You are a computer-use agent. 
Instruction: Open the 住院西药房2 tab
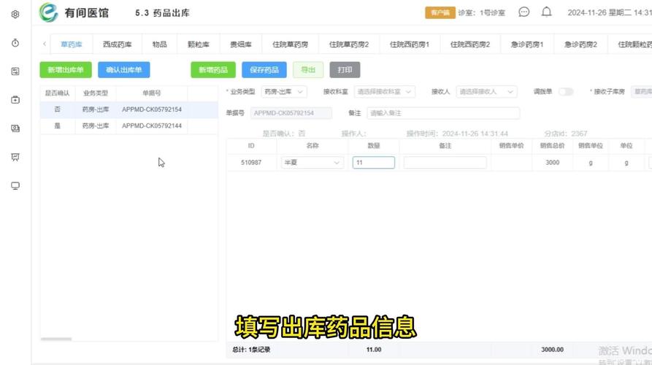[470, 44]
